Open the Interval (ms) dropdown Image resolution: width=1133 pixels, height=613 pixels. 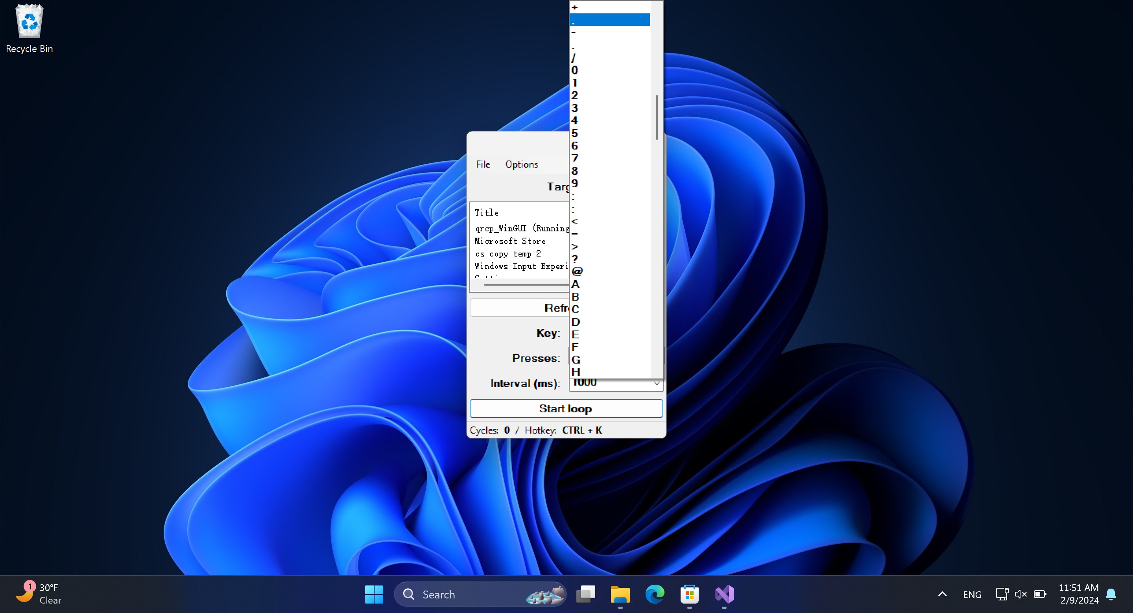[x=656, y=384]
